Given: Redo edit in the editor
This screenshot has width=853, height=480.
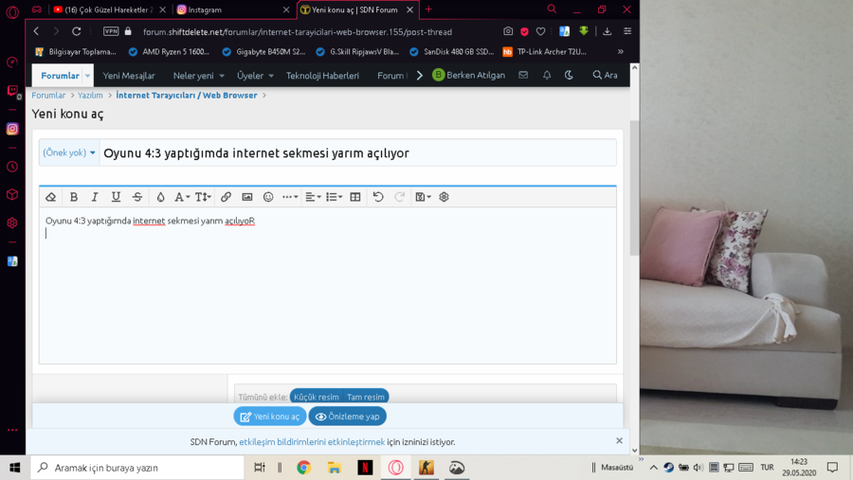Looking at the screenshot, I should (399, 197).
